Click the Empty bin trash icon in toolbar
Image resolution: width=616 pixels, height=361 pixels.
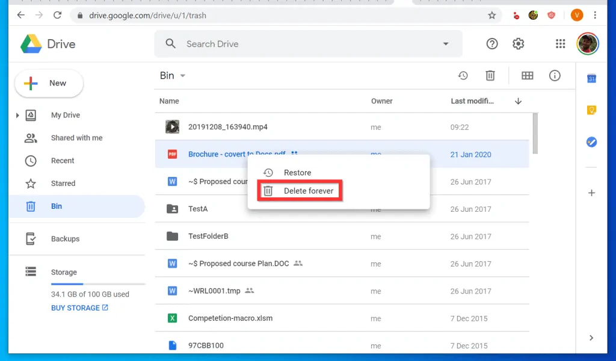tap(490, 75)
